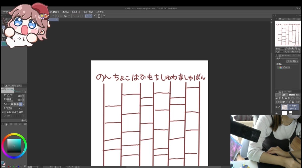The width and height of the screenshot is (302, 168).
Task: Close the open canvas document tab
Action: point(57,20)
